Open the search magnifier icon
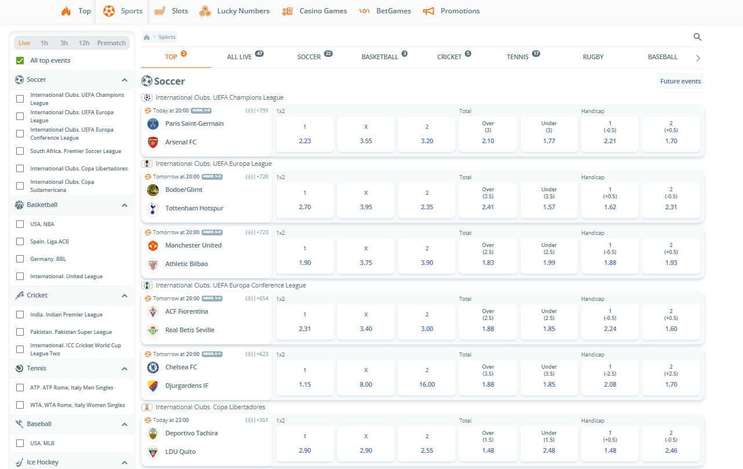Image resolution: width=743 pixels, height=469 pixels. click(x=698, y=37)
